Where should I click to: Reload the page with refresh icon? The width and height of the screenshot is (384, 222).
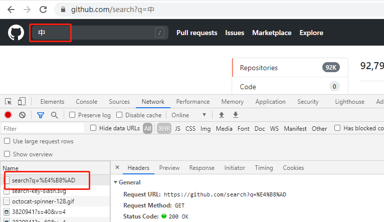(x=43, y=10)
